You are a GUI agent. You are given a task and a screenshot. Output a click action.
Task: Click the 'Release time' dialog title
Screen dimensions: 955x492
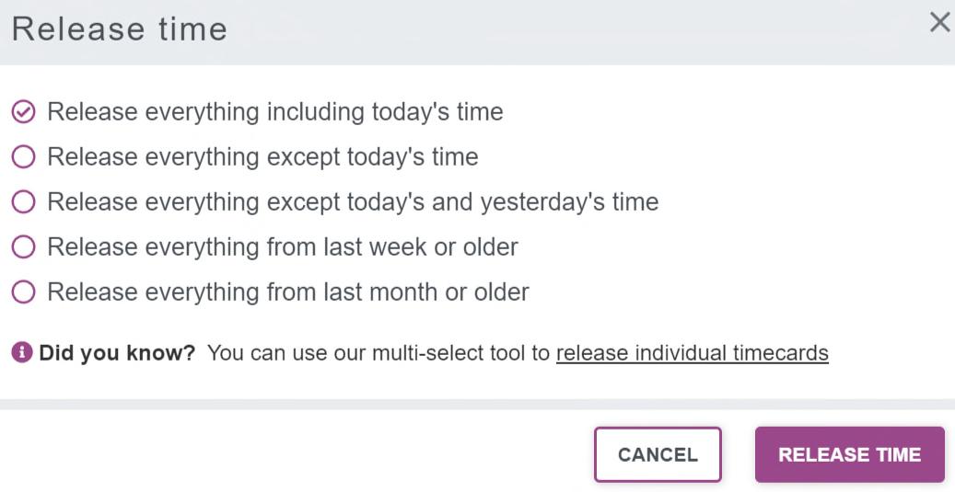pos(119,29)
